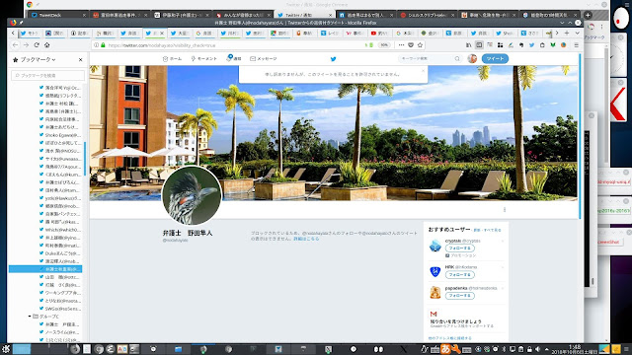Collapse the グループC bookmark folder
632x355 pixels.
click(30, 317)
